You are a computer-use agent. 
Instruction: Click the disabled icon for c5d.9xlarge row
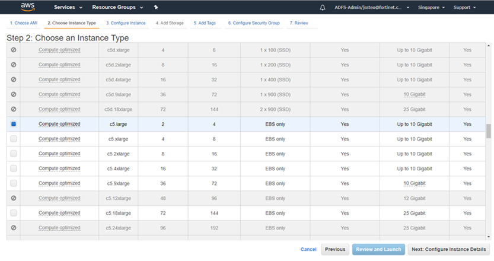tap(13, 94)
